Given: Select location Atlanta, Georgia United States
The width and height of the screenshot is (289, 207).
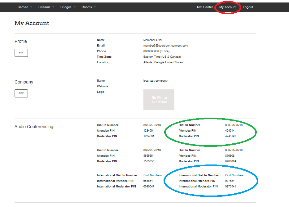Looking at the screenshot, I should pos(163,62).
